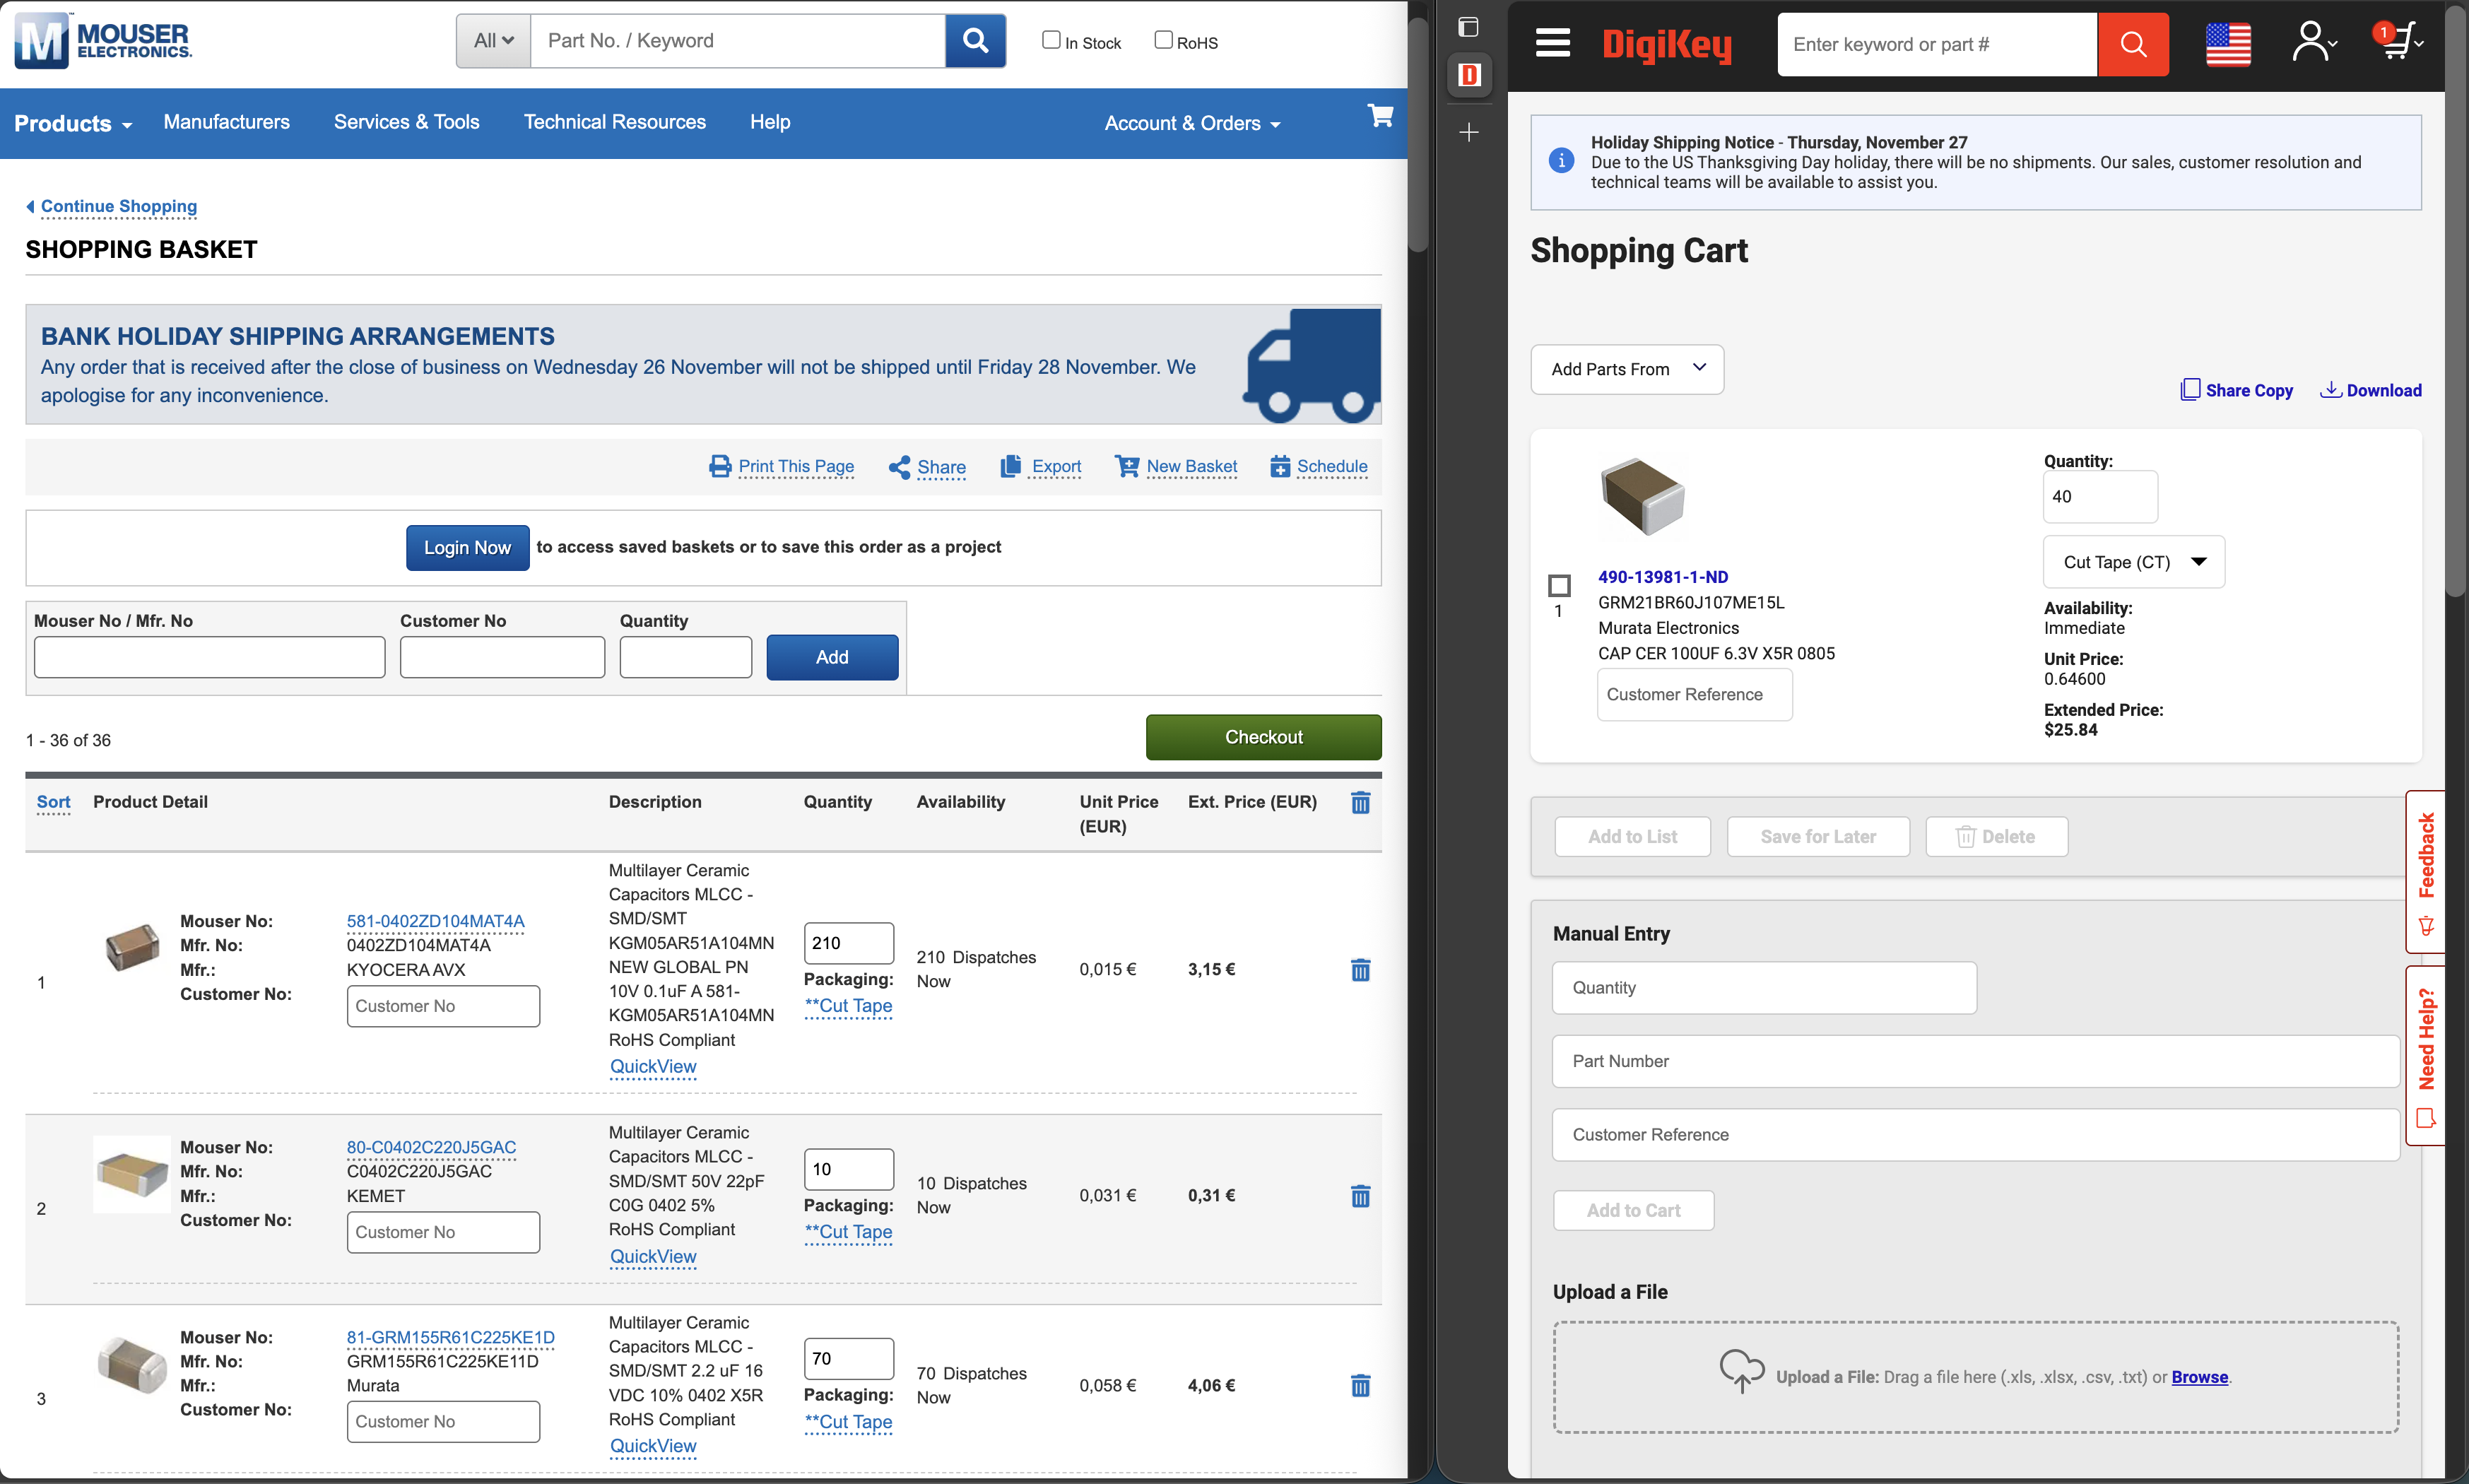Click the Export basket icon
The image size is (2469, 1484).
click(1012, 466)
